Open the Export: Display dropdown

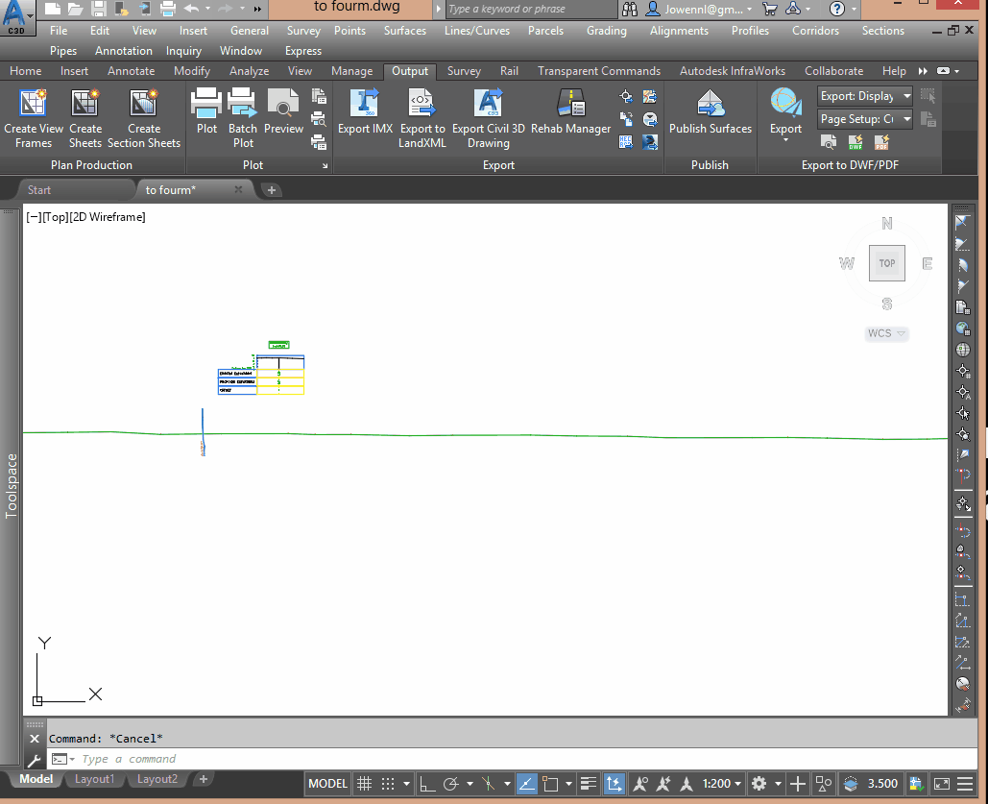tap(906, 96)
